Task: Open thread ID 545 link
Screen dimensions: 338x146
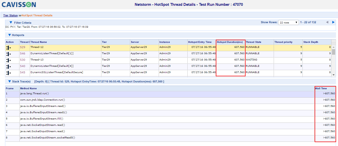Action: point(22,72)
